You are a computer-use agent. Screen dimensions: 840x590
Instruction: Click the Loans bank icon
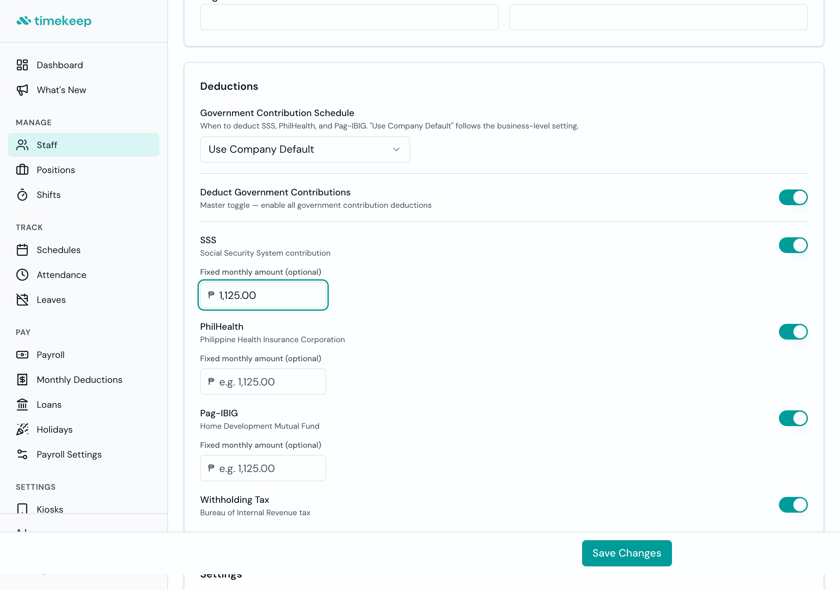[x=22, y=405]
